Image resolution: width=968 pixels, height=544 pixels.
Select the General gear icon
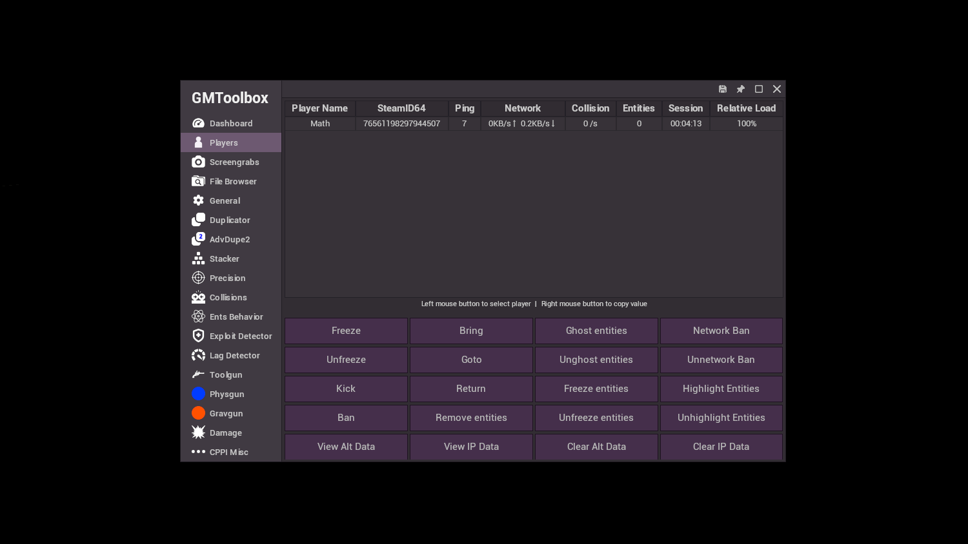click(198, 200)
